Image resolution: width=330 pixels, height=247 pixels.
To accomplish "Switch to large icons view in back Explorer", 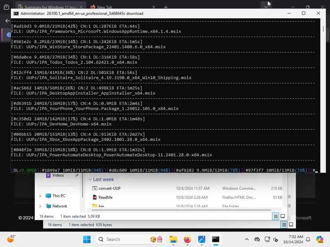I will click(x=291, y=224).
